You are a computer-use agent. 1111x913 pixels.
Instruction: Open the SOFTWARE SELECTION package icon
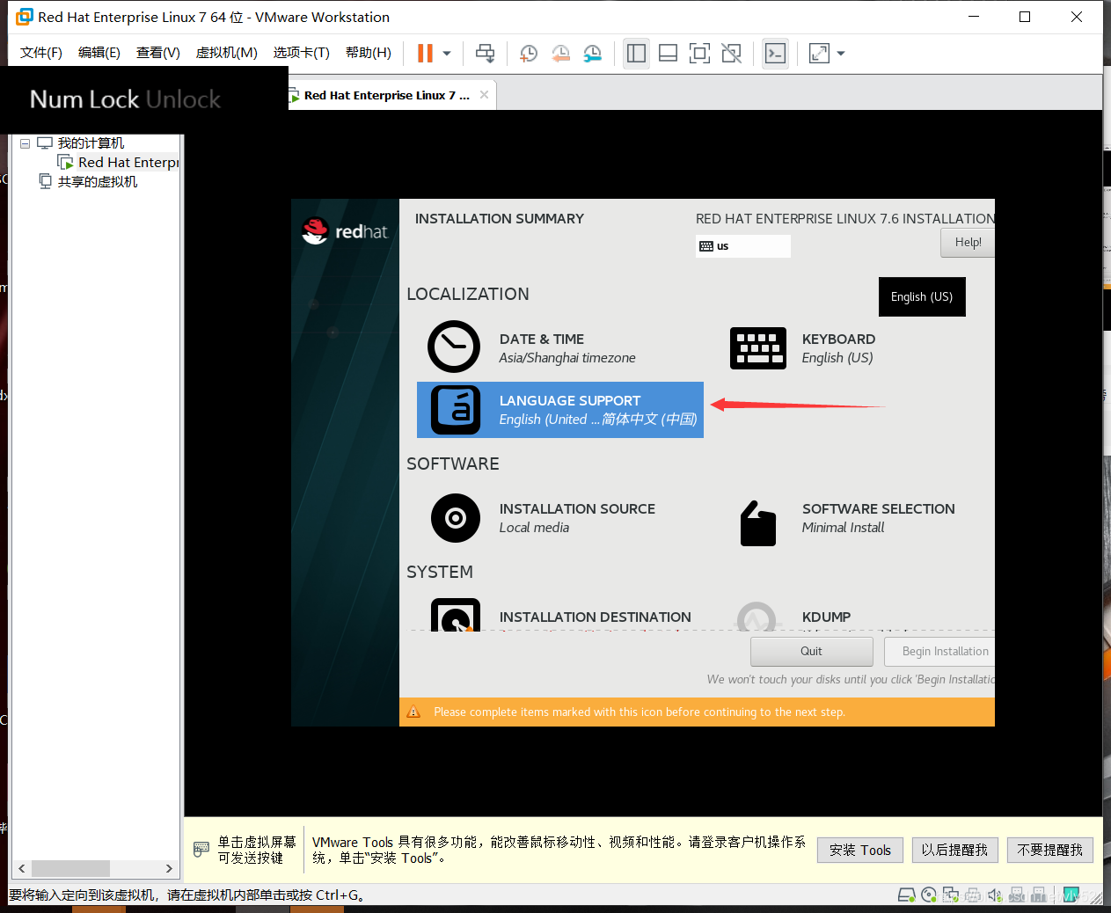pyautogui.click(x=758, y=523)
